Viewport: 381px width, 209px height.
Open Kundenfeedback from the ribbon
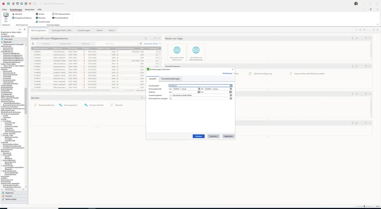point(53,18)
